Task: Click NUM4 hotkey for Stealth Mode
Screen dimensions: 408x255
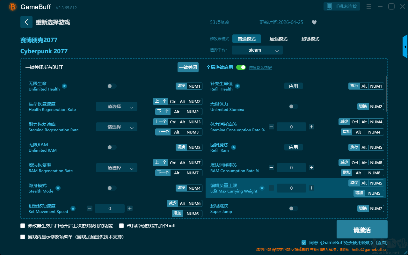Action: tap(189, 188)
